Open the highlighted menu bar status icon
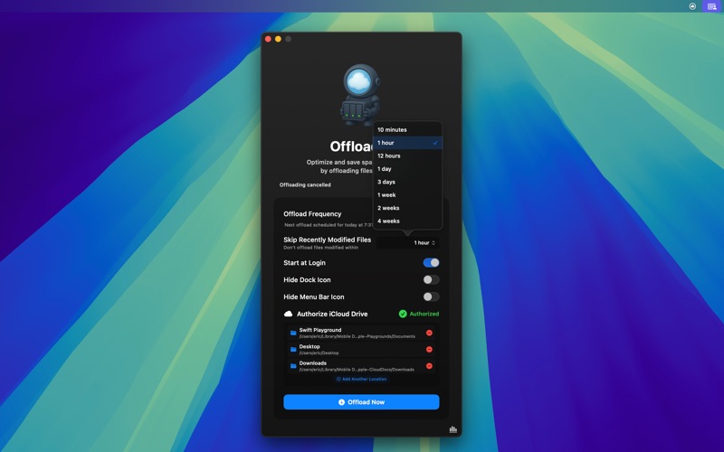 (x=712, y=6)
